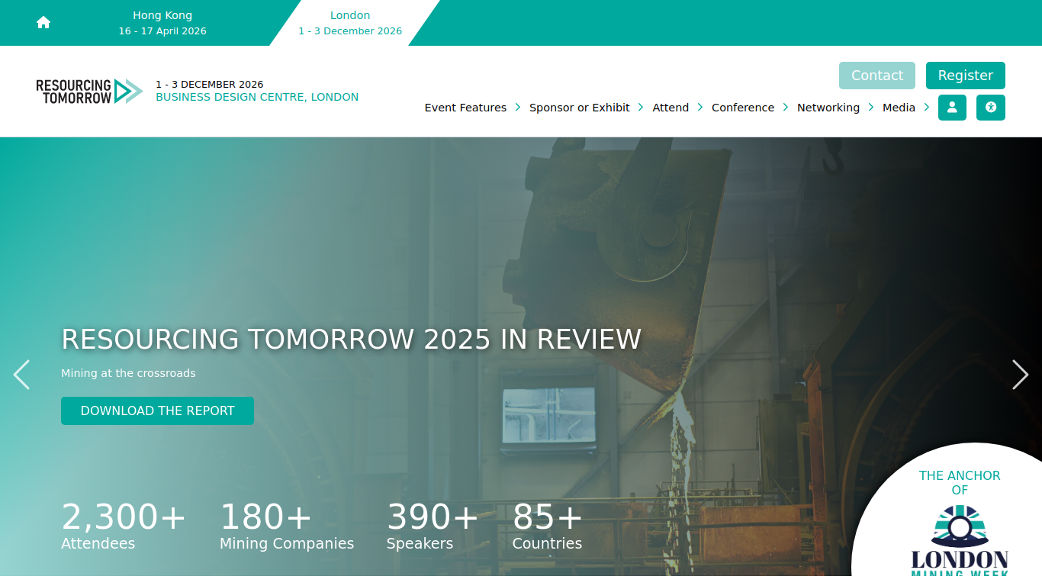1042x586 pixels.
Task: Click the Resourcing Tomorrow 2025 in Review heading
Action: point(351,339)
